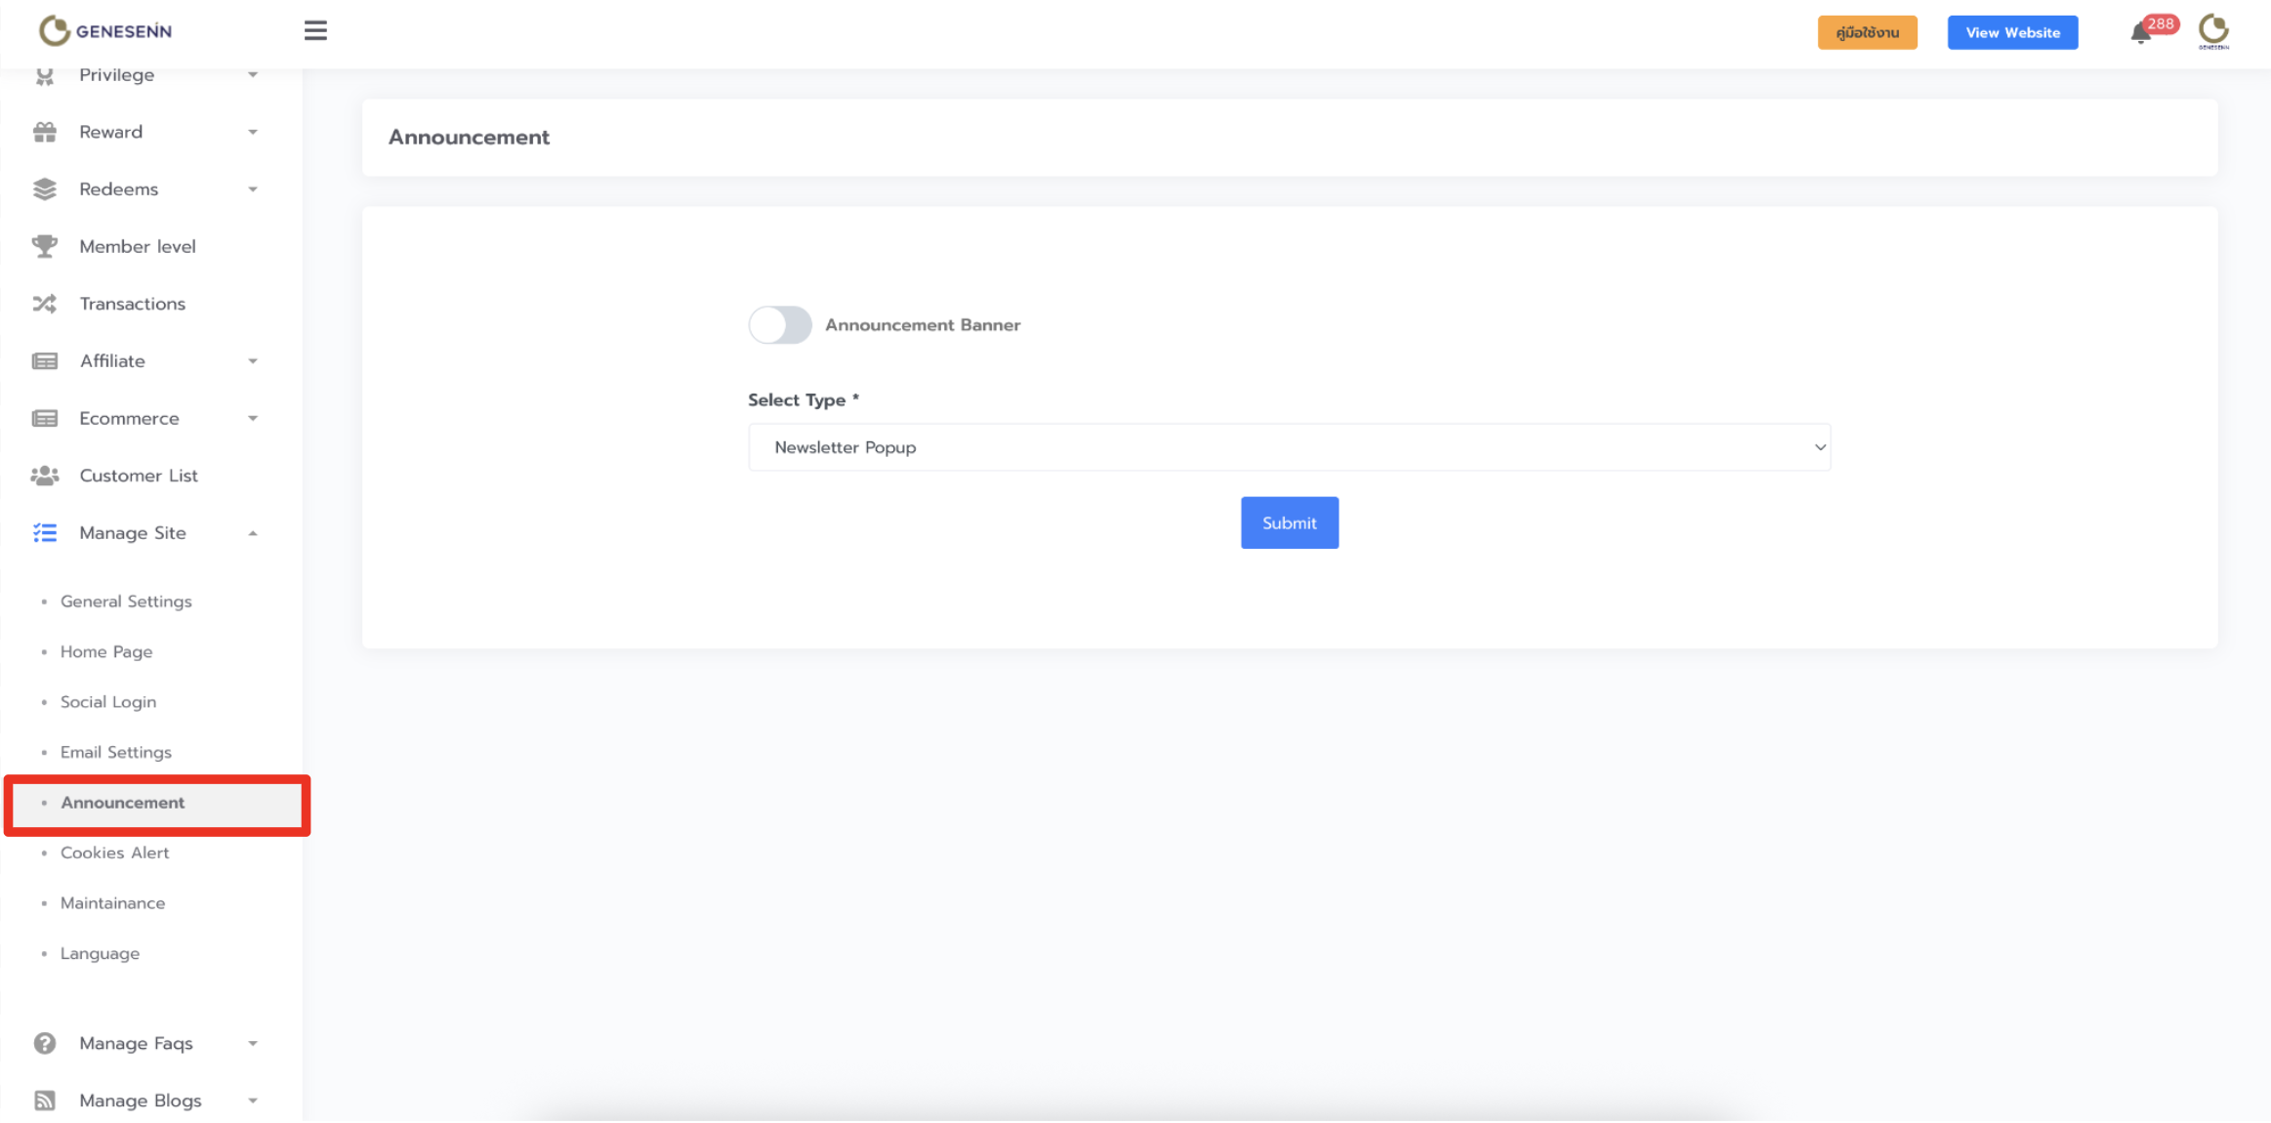Click the Transactions shuffle icon
Image resolution: width=2271 pixels, height=1123 pixels.
click(x=45, y=304)
